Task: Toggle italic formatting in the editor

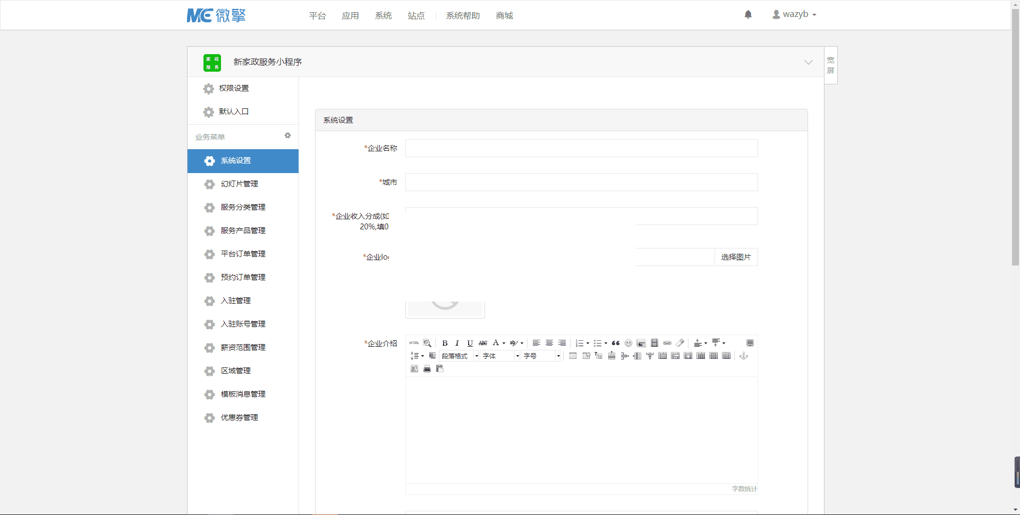Action: (457, 343)
